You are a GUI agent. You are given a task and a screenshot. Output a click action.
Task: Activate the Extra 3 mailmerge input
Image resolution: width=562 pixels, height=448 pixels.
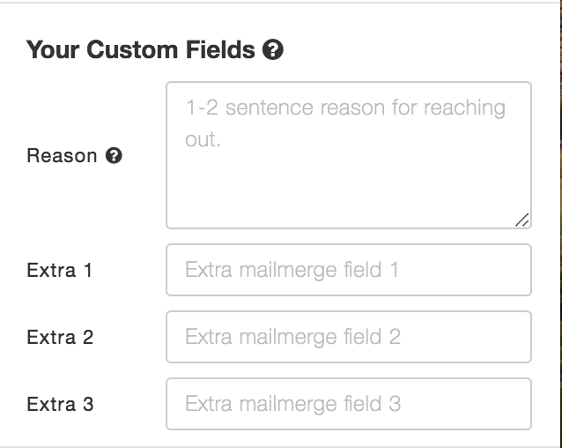point(349,404)
